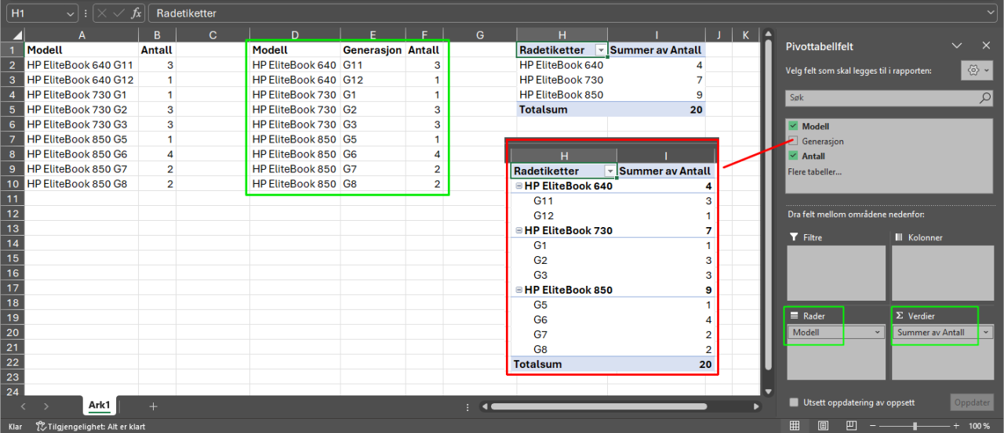Add a new sheet with plus icon
The height and width of the screenshot is (433, 1004).
point(153,406)
